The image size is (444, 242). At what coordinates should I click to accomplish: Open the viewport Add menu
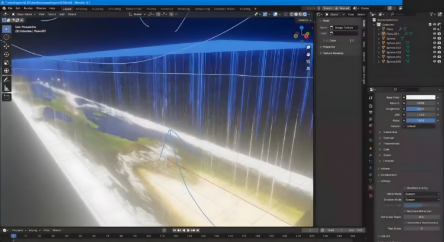click(x=62, y=14)
